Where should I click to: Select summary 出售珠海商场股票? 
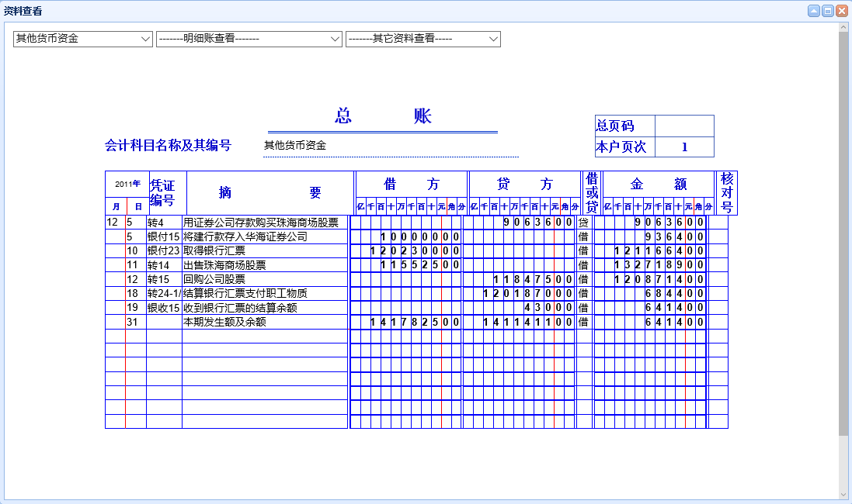[x=224, y=264]
